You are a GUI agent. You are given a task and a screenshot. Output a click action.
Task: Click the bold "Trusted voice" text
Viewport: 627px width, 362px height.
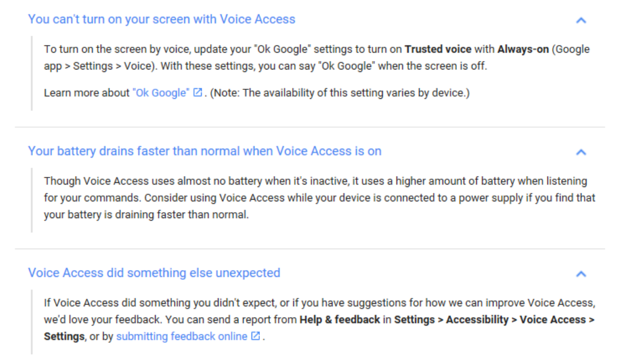(x=438, y=49)
